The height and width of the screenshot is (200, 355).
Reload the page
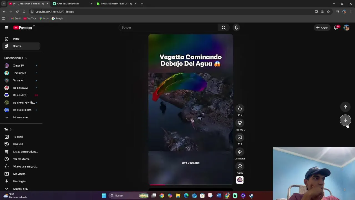point(17,12)
